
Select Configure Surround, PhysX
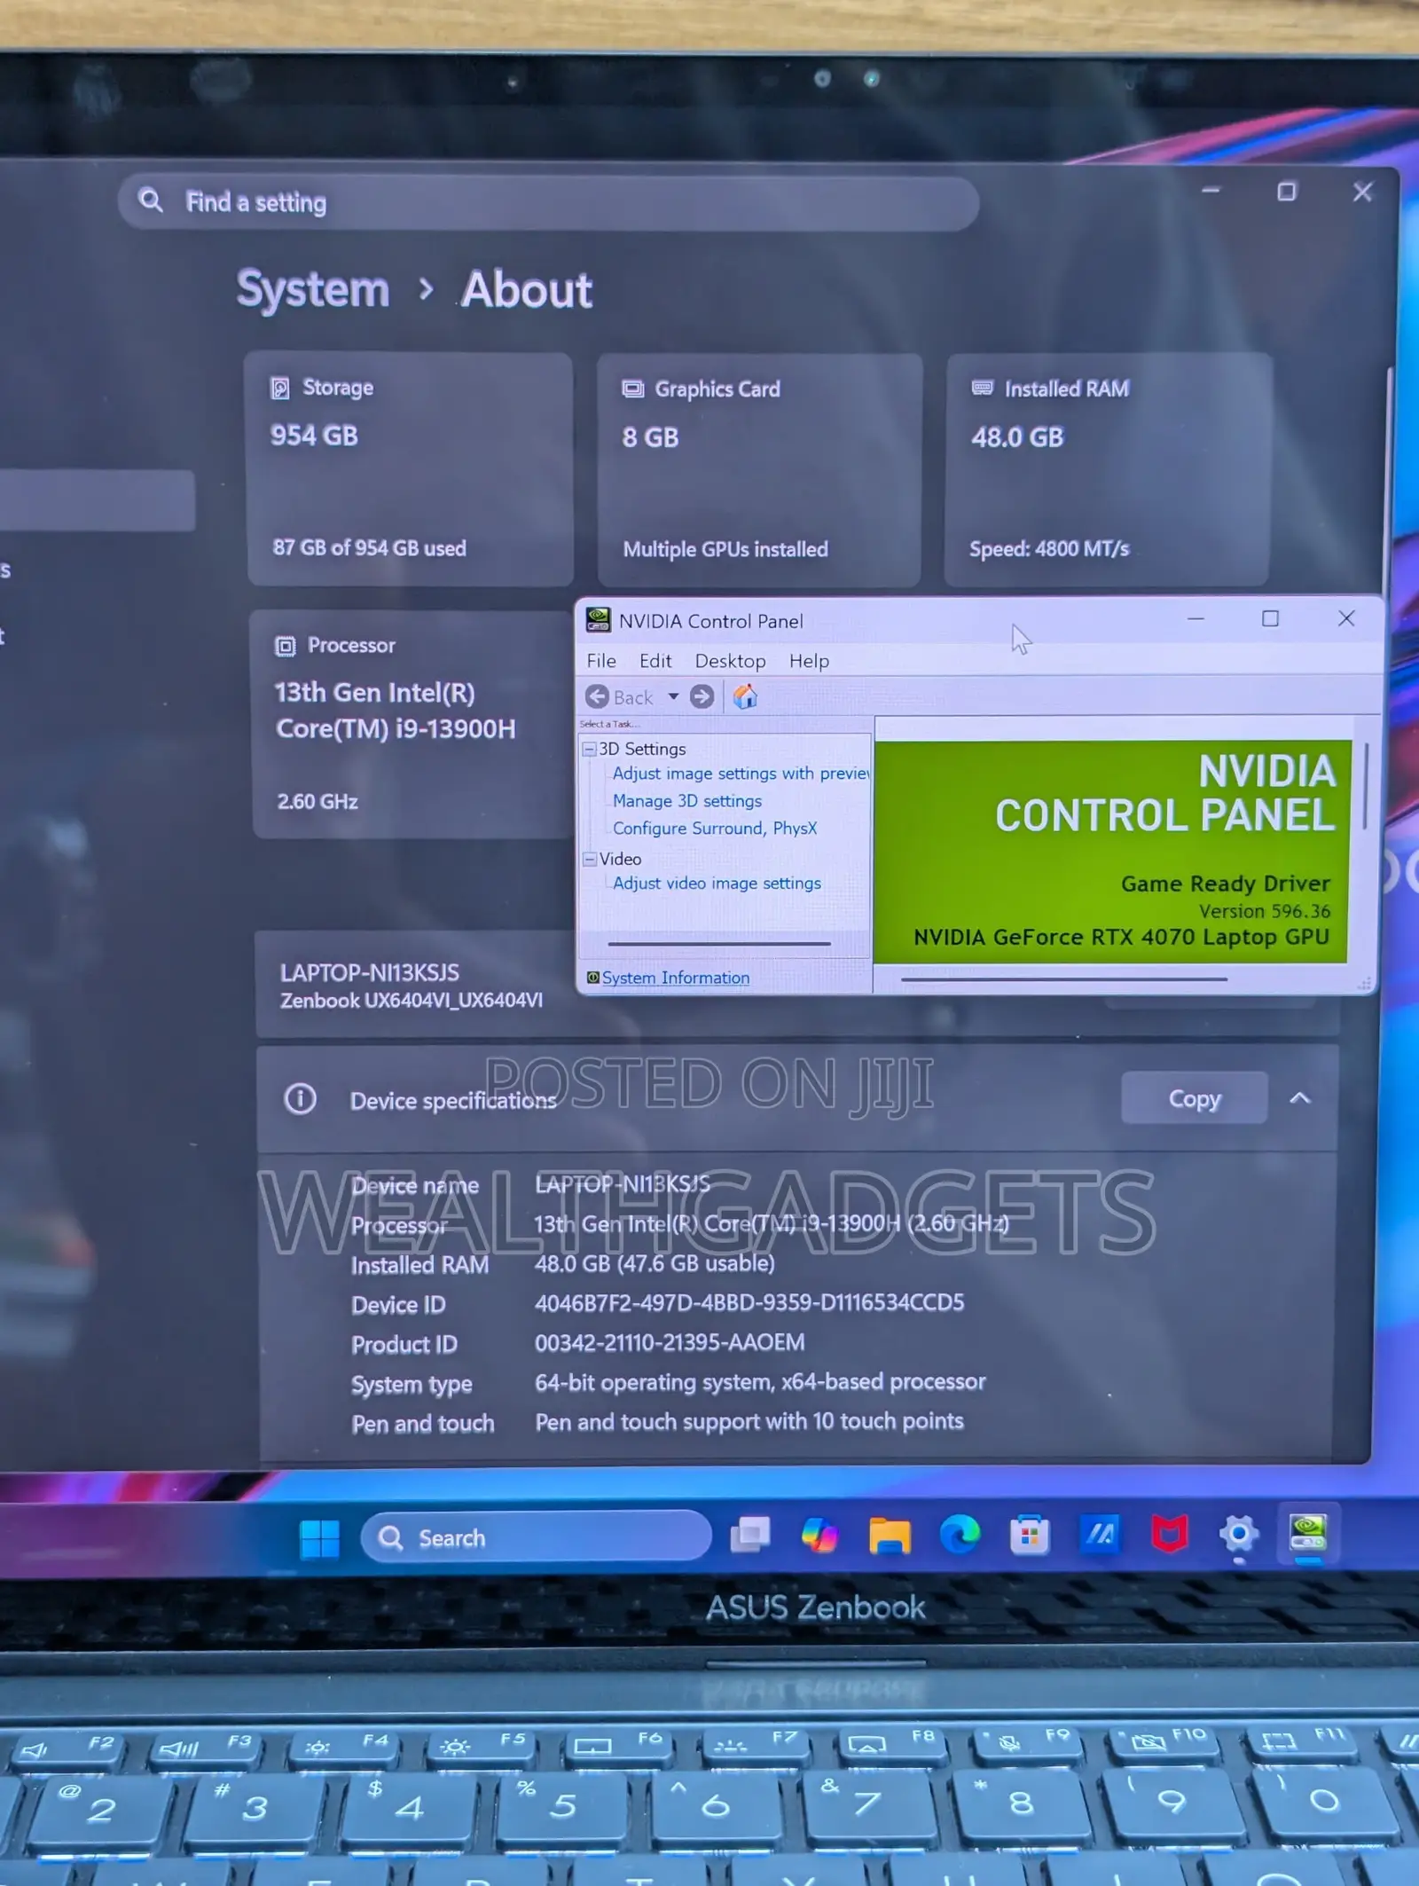click(715, 828)
